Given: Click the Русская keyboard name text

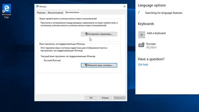Looking at the screenshot, I should 151,44.
